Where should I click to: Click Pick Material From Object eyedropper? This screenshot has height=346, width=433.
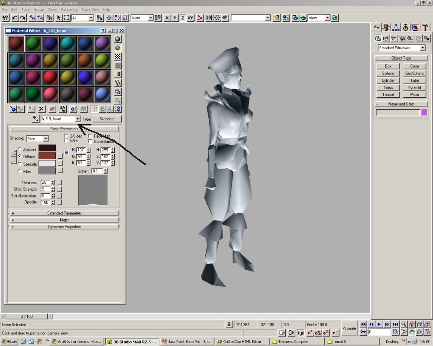[36, 119]
